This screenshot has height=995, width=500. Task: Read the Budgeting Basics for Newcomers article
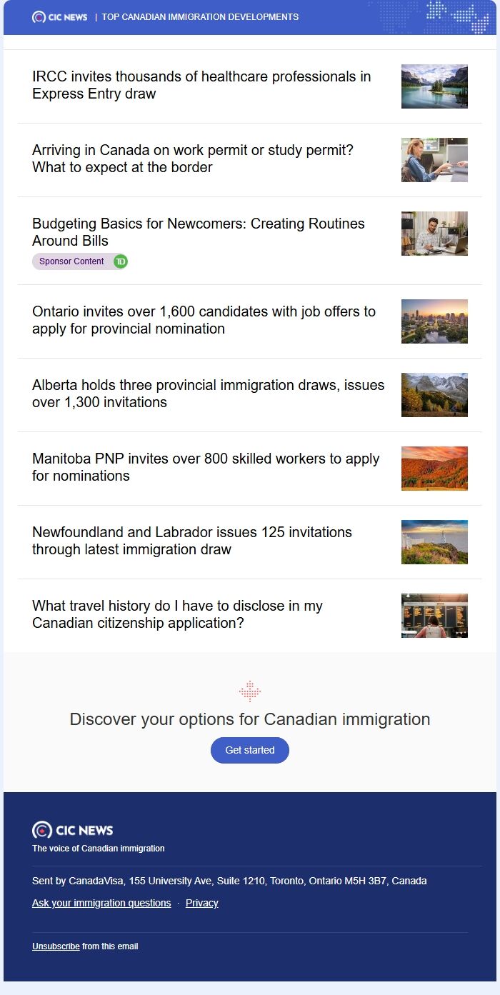pos(199,232)
